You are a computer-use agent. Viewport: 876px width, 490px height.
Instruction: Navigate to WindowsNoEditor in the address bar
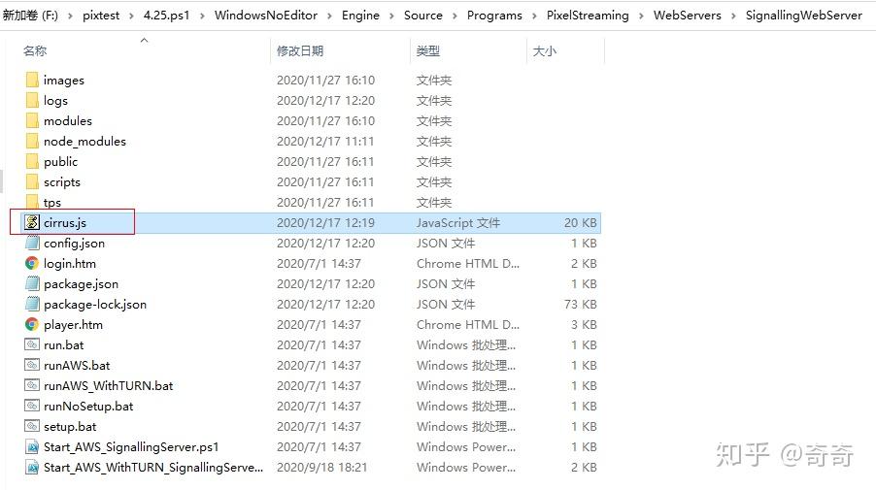pos(266,16)
